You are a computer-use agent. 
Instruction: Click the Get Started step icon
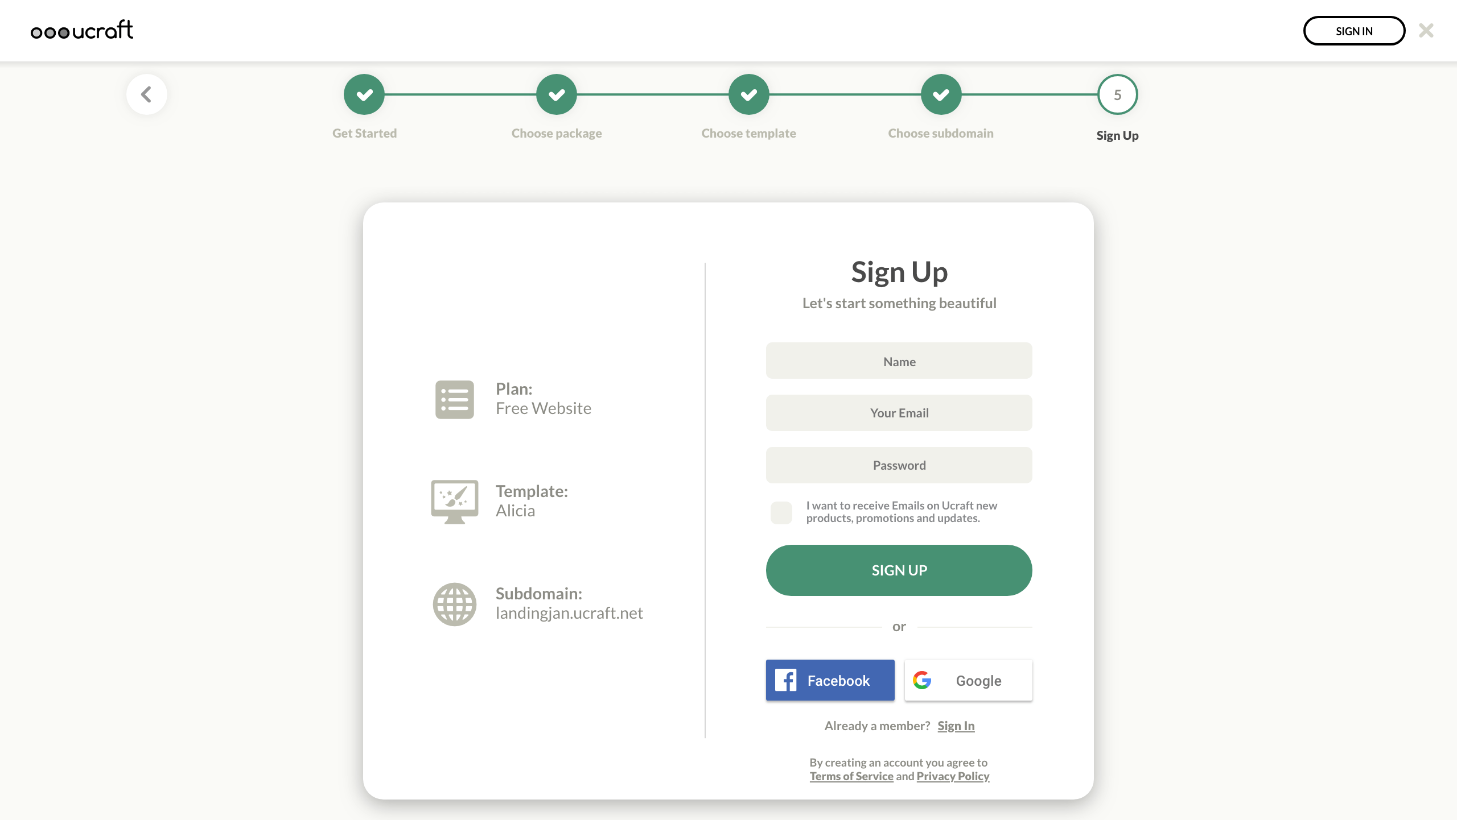point(364,94)
